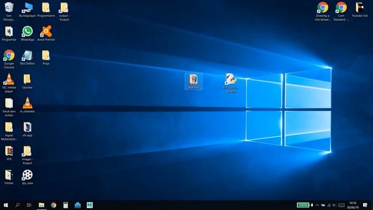Open the VFX folder
Viewport: 373px width, 210px height.
[x=9, y=153]
